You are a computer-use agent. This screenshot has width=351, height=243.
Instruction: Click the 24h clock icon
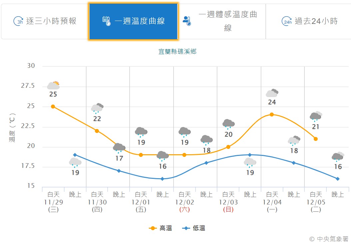click(286, 21)
